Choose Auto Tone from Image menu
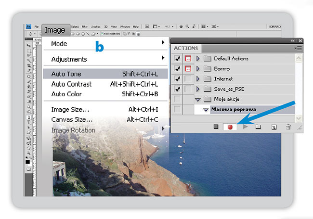 point(66,74)
